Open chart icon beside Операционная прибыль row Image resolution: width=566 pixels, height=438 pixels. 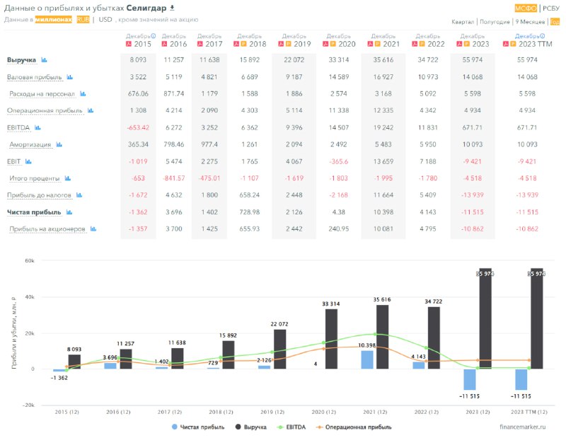click(91, 110)
